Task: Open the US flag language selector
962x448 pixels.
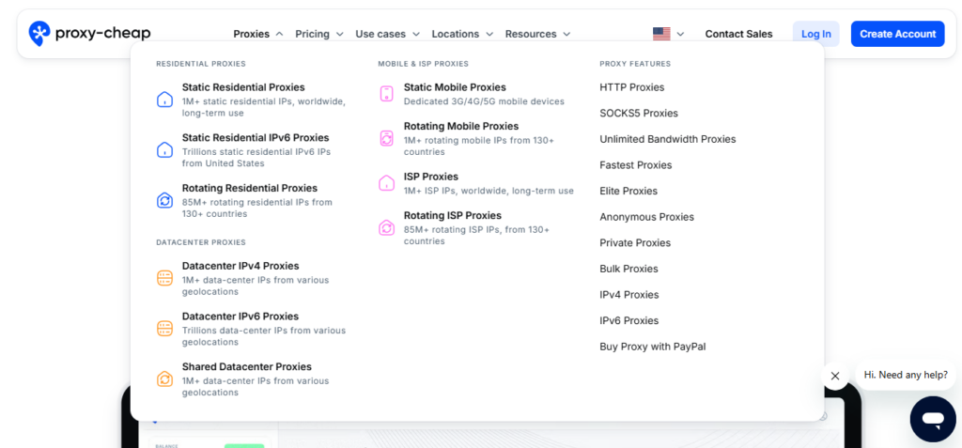Action: tap(668, 34)
